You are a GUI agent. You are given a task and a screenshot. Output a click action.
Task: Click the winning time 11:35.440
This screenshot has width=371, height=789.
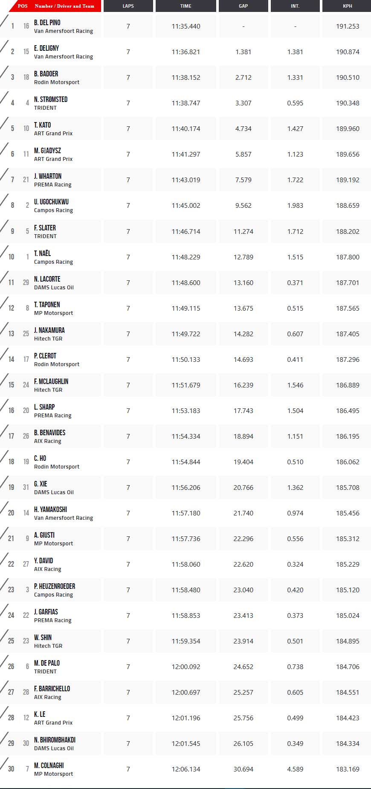(186, 26)
